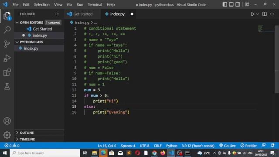Click Prettier in status bar

pos(248,146)
